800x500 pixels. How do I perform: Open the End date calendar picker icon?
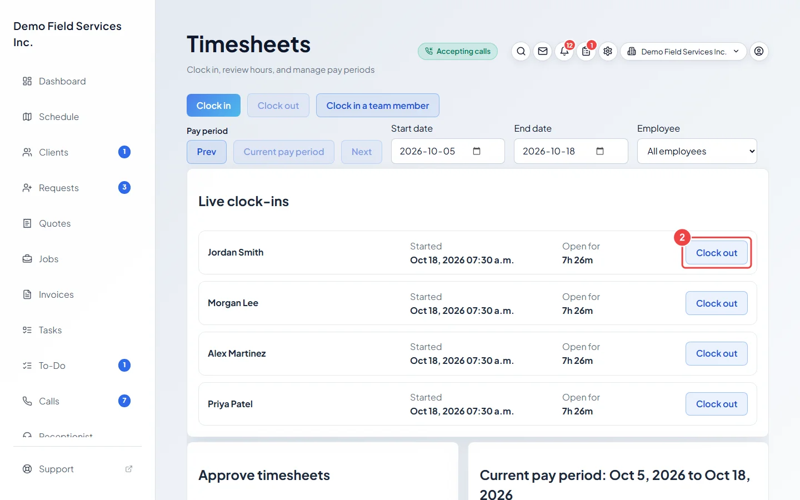[600, 151]
